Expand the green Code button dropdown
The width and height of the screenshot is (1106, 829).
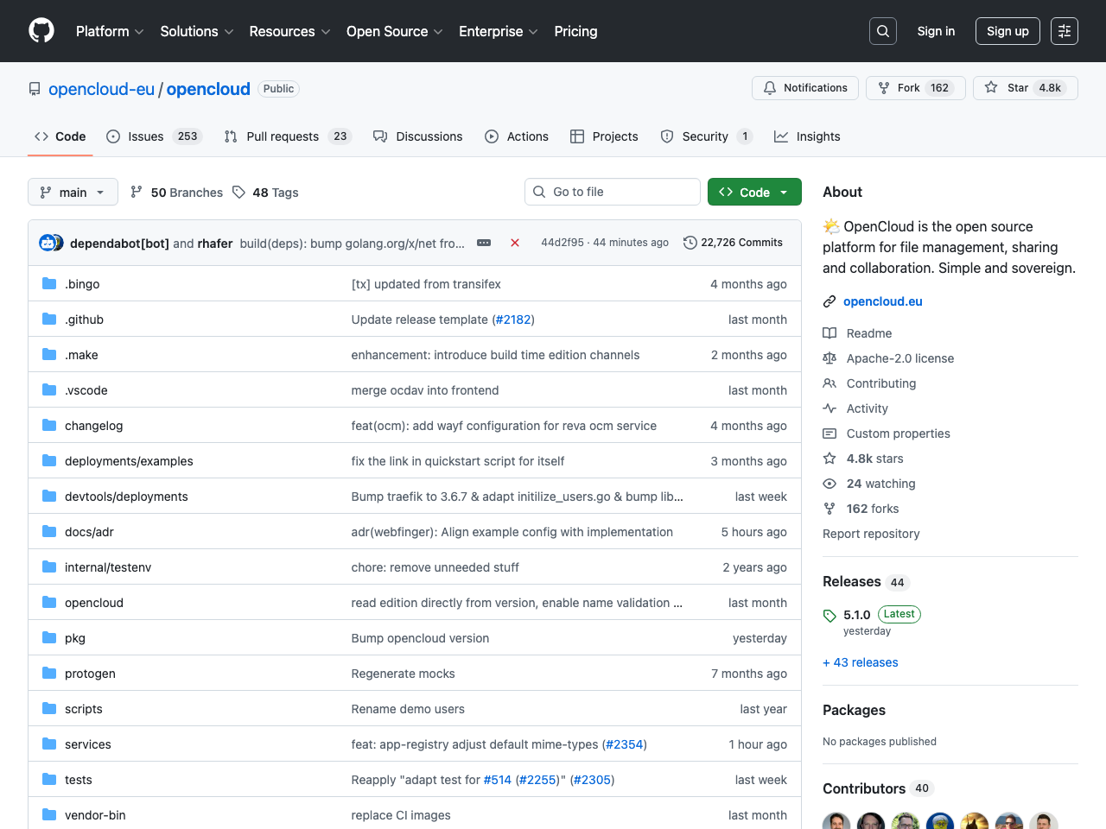(x=782, y=192)
